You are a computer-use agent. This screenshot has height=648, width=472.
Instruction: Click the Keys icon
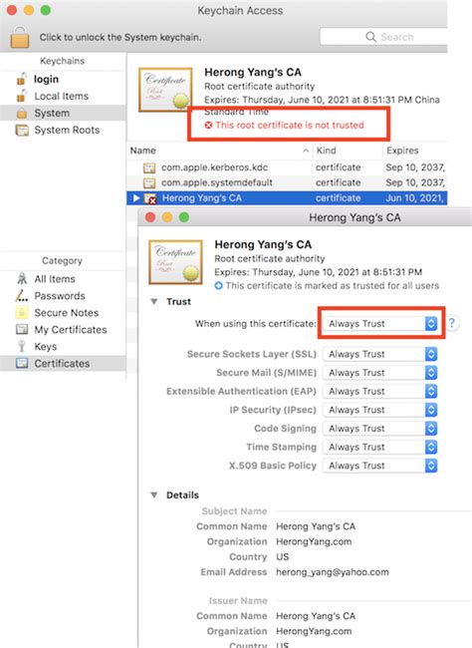click(x=22, y=346)
